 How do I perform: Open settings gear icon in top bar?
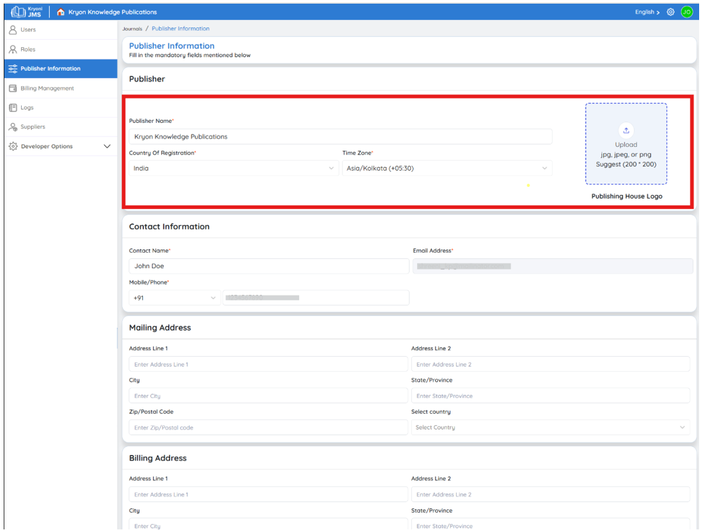(670, 12)
